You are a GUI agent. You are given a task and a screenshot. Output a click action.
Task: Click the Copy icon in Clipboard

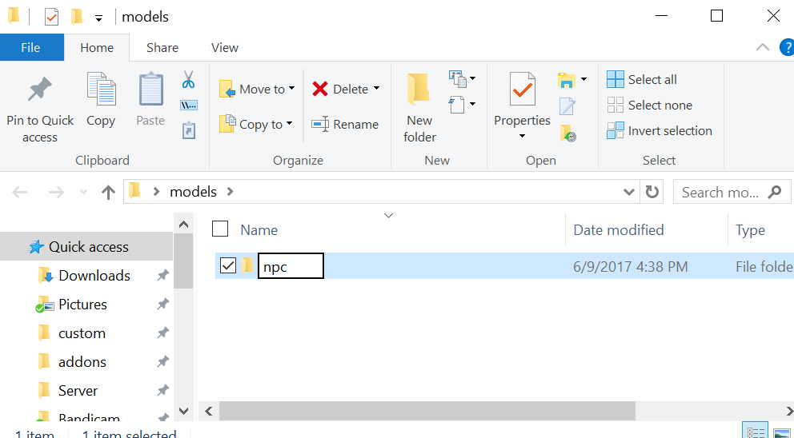click(x=101, y=100)
